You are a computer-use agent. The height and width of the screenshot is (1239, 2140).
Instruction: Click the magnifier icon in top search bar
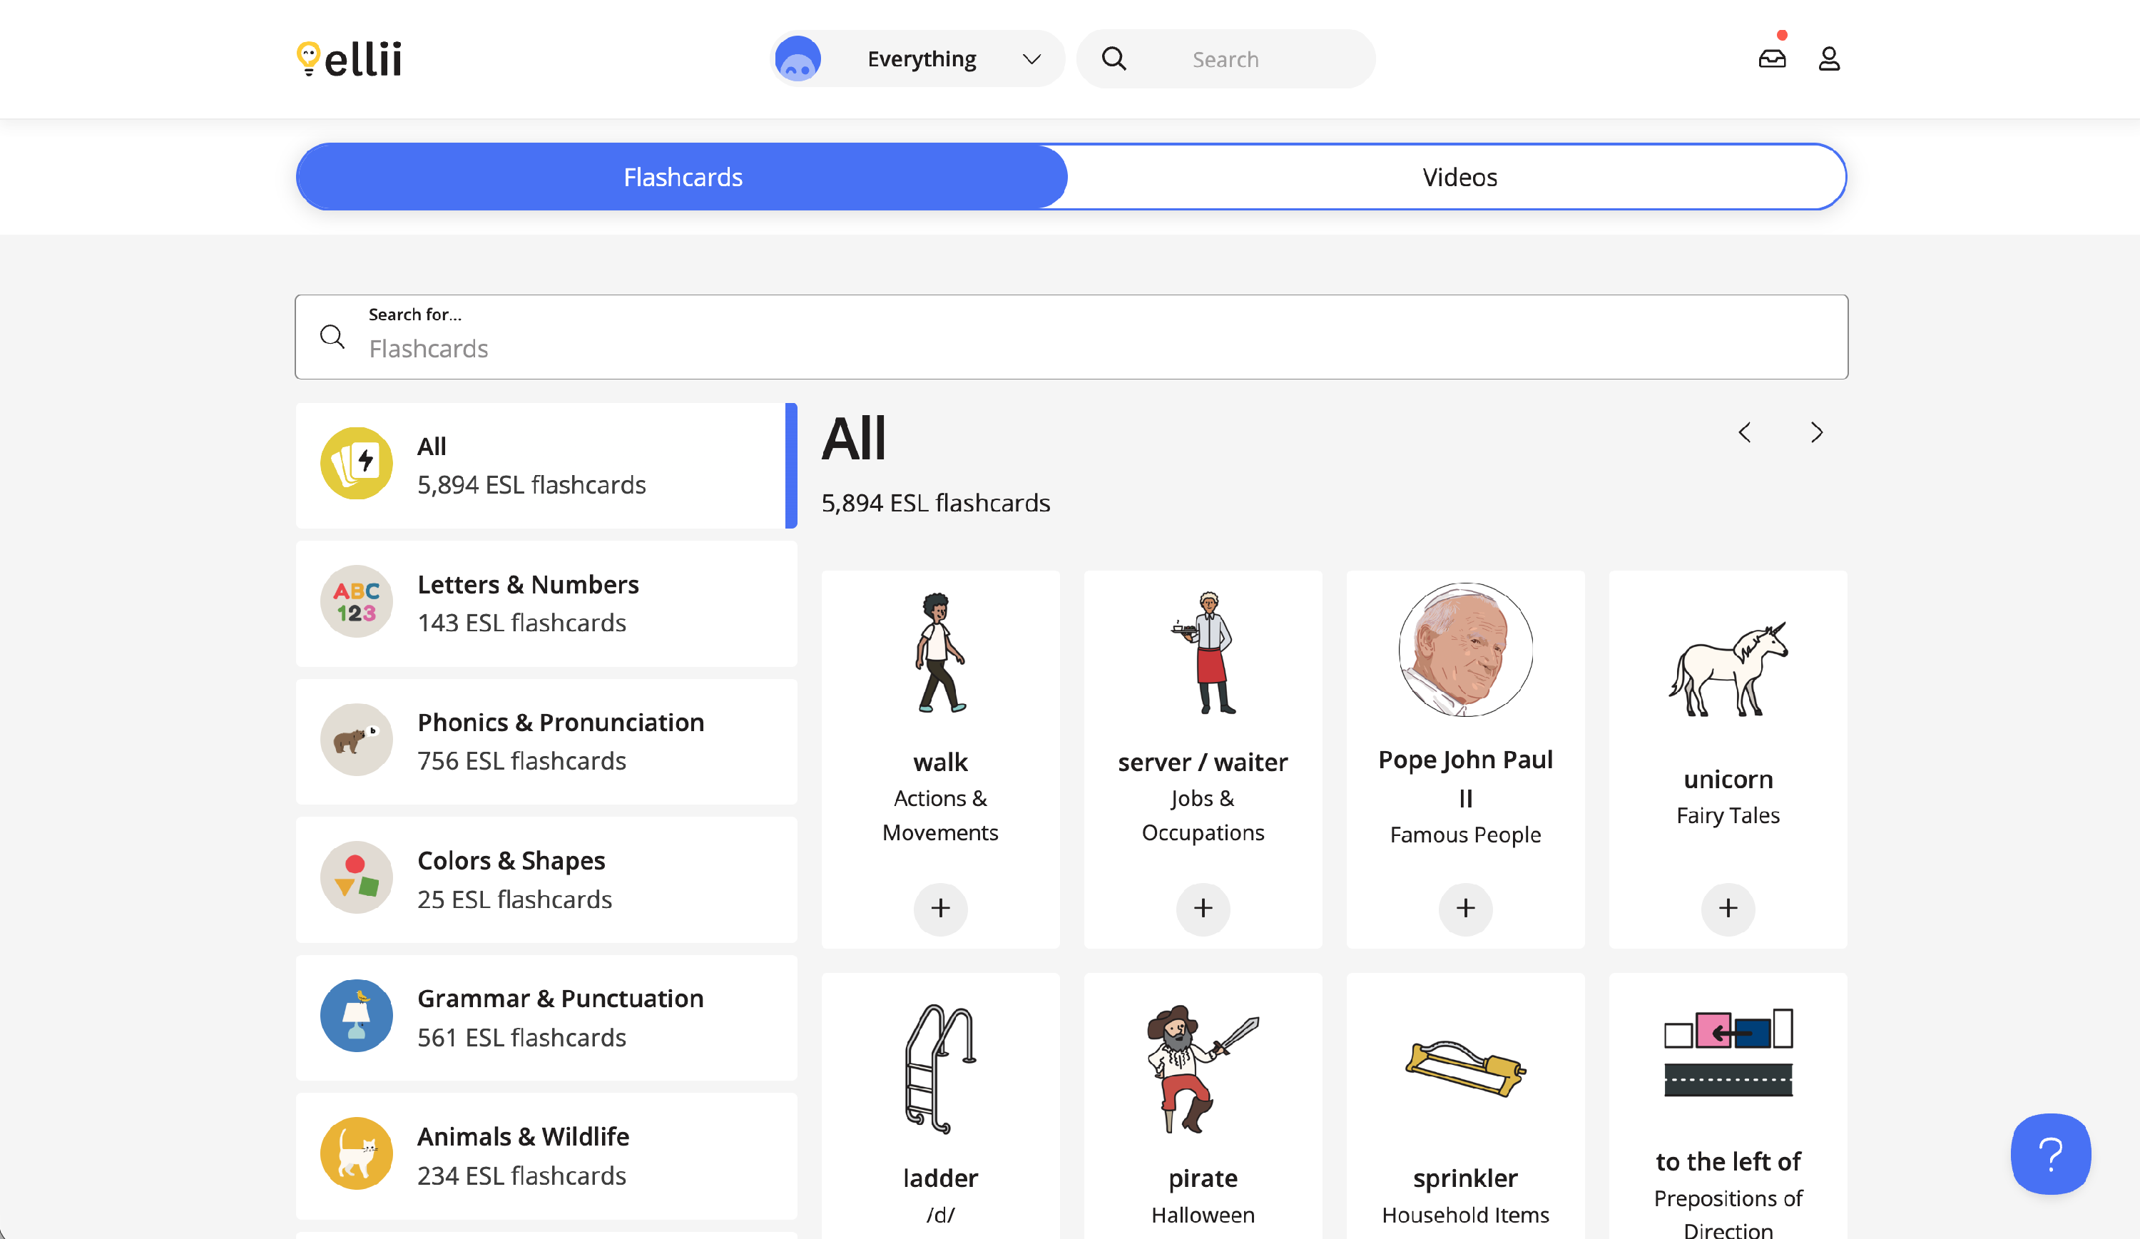[1114, 58]
